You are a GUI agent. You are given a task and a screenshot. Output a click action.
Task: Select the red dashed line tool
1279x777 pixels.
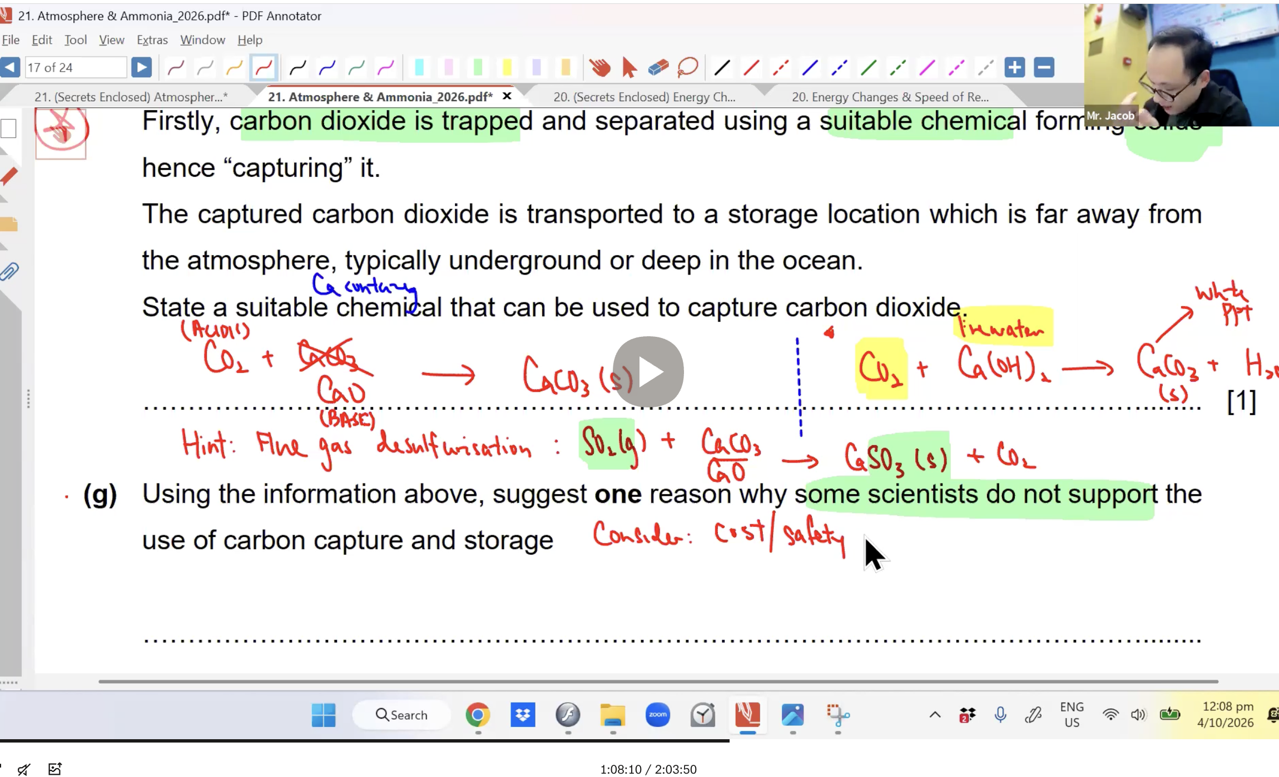pyautogui.click(x=780, y=68)
